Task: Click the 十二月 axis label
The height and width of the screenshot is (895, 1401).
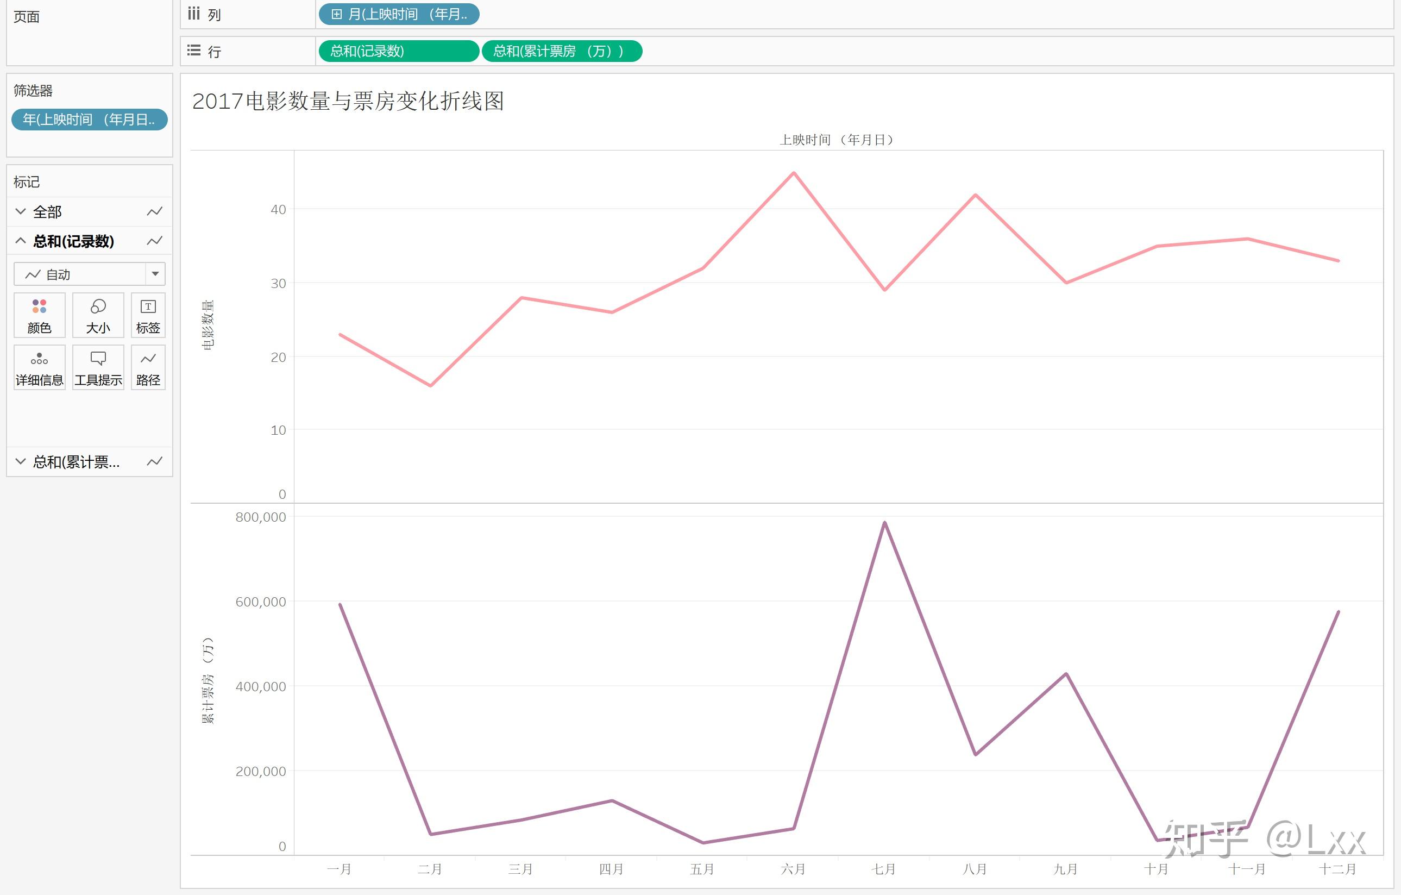Action: [1338, 869]
